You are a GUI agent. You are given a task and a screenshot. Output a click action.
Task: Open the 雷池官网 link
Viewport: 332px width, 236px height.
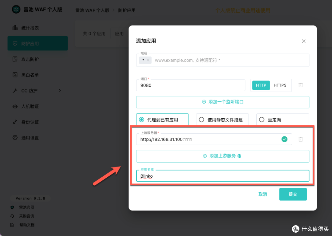[x=26, y=207]
